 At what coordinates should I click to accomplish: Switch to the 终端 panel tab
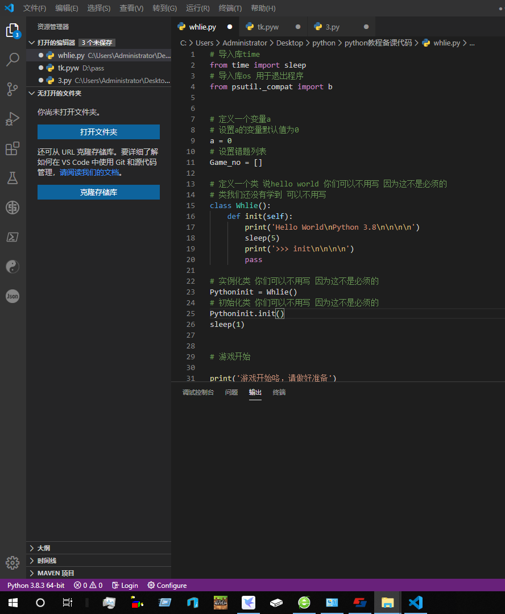279,392
